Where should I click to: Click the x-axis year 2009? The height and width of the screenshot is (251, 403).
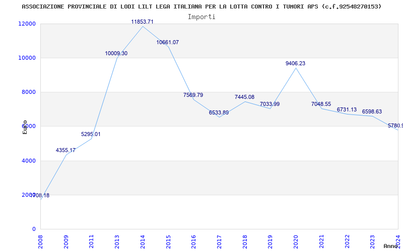[66, 241]
